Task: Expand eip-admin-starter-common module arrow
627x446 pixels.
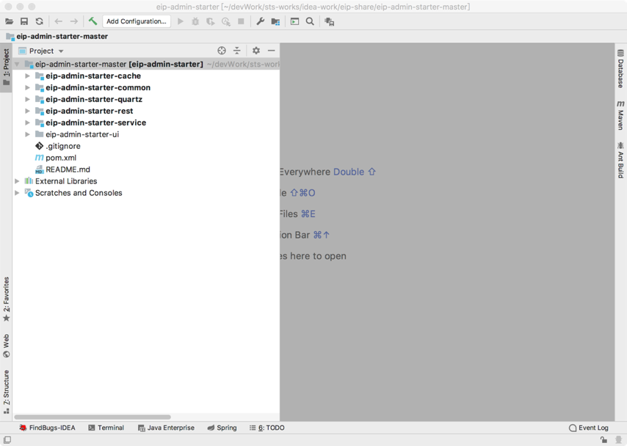Action: (x=27, y=87)
